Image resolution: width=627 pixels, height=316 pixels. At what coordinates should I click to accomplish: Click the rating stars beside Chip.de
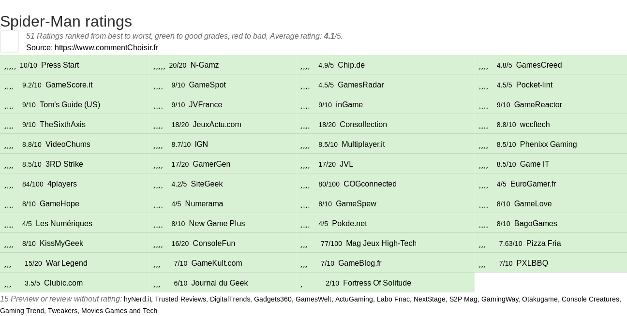click(305, 66)
